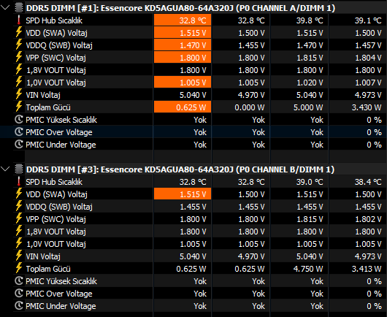Select DIMM #3 VDDQ (SWB) Voltaj label
Screen dimensions: 387x317
tap(59, 207)
